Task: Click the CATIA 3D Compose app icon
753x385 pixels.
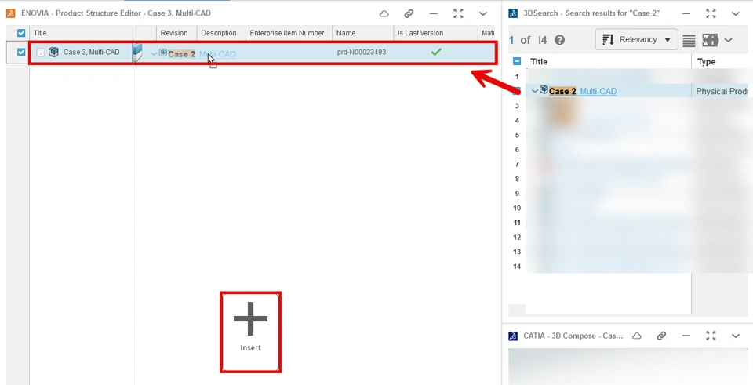Action: pos(513,336)
